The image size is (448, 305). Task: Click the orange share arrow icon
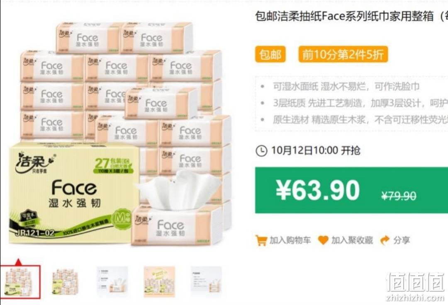click(x=385, y=240)
